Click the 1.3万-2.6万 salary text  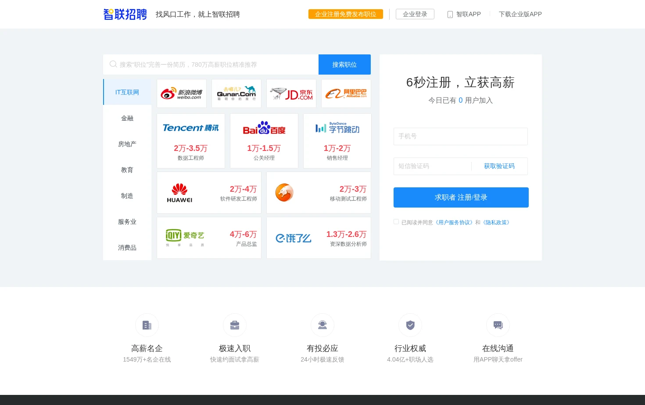[x=347, y=234]
